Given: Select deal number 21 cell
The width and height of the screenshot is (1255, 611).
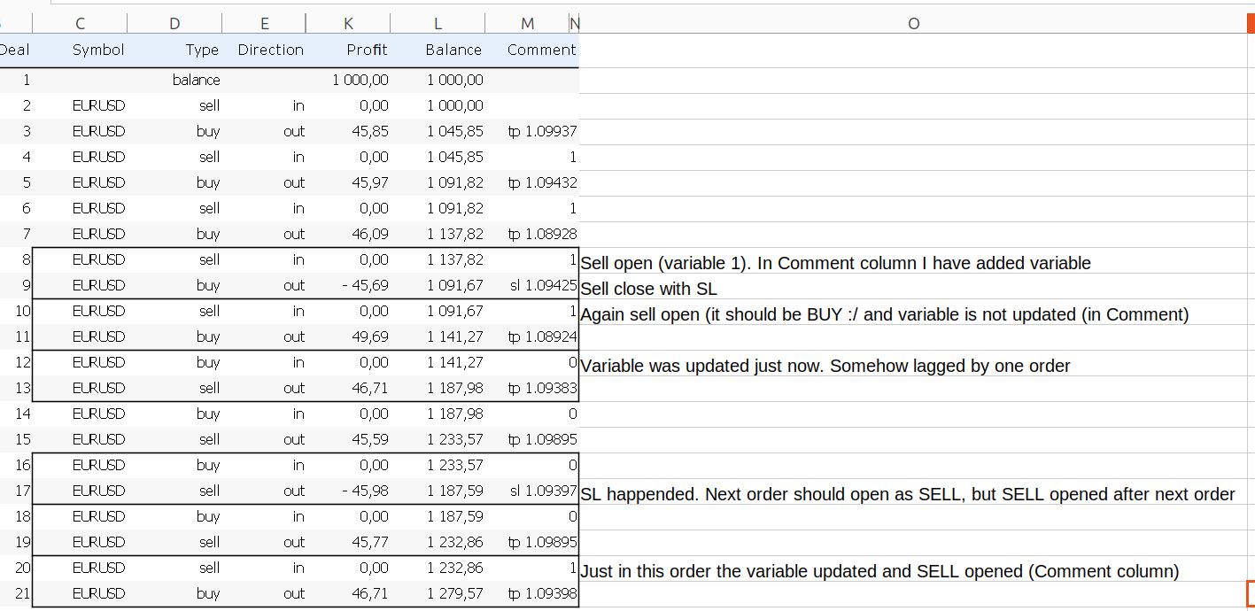Looking at the screenshot, I should [x=23, y=593].
